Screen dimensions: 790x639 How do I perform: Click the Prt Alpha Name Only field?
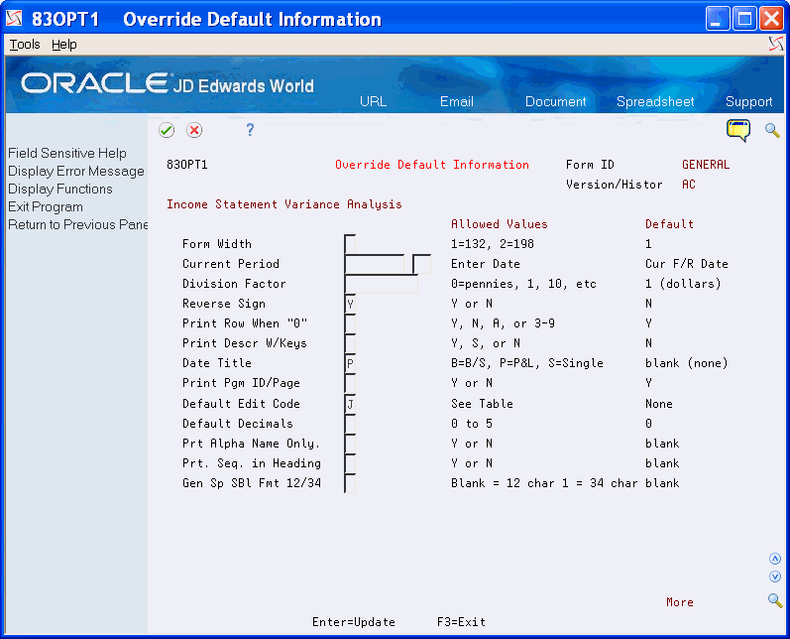coord(350,444)
